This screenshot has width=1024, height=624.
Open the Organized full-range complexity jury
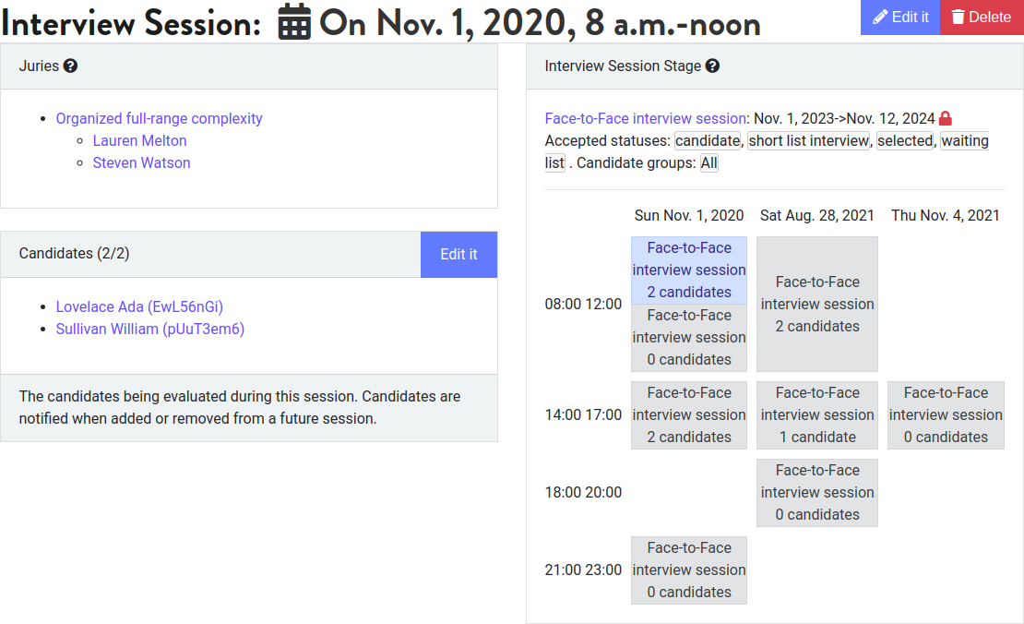point(159,118)
